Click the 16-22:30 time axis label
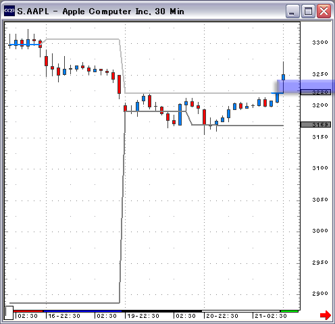Image resolution: width=335 pixels, height=324 pixels. 64,316
